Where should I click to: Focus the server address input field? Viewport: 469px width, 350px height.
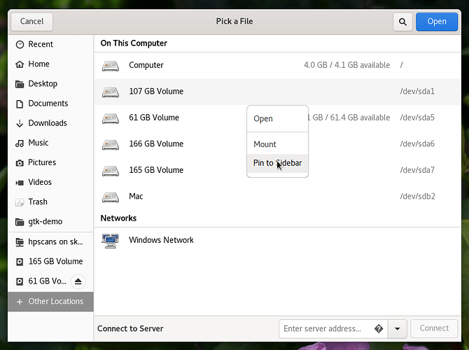coord(333,329)
